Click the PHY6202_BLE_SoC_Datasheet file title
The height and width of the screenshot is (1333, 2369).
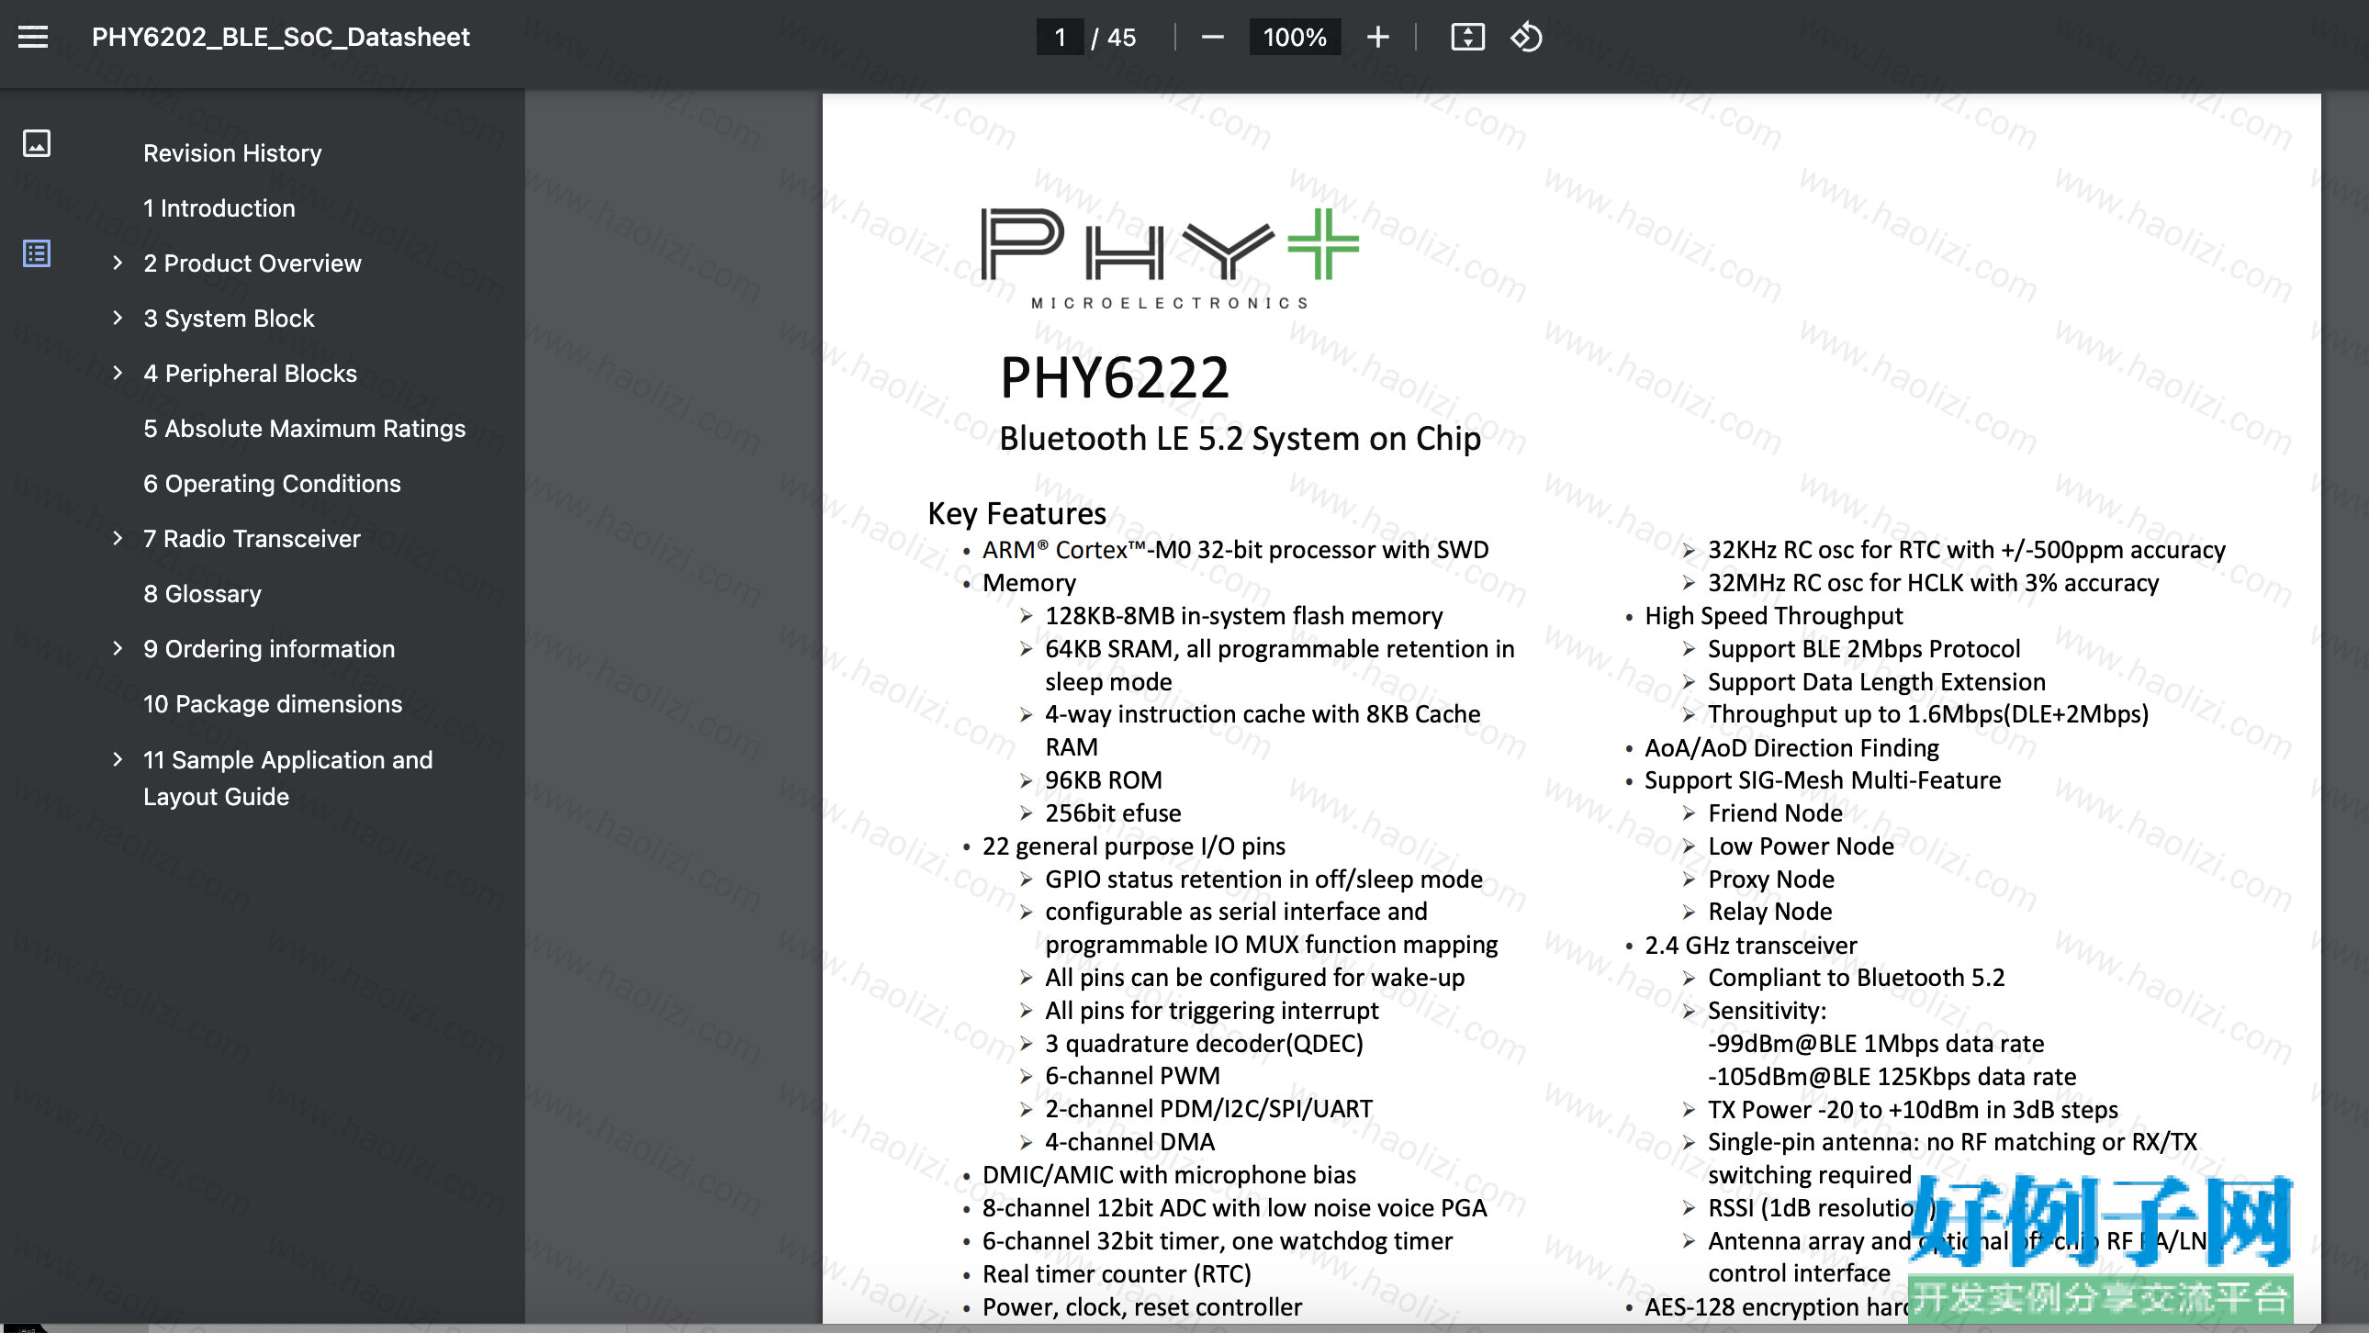click(x=280, y=37)
